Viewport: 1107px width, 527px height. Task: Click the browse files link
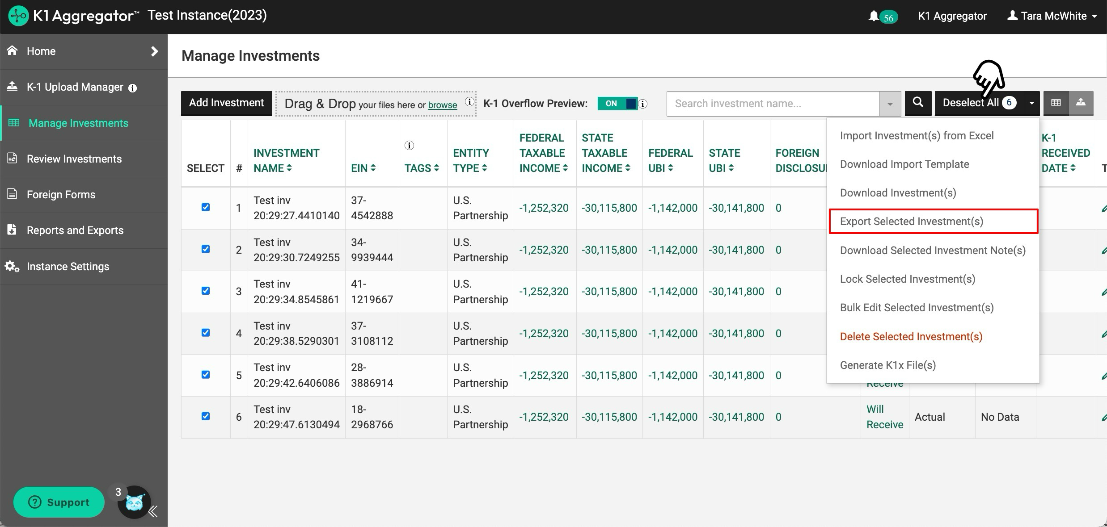[x=442, y=105]
